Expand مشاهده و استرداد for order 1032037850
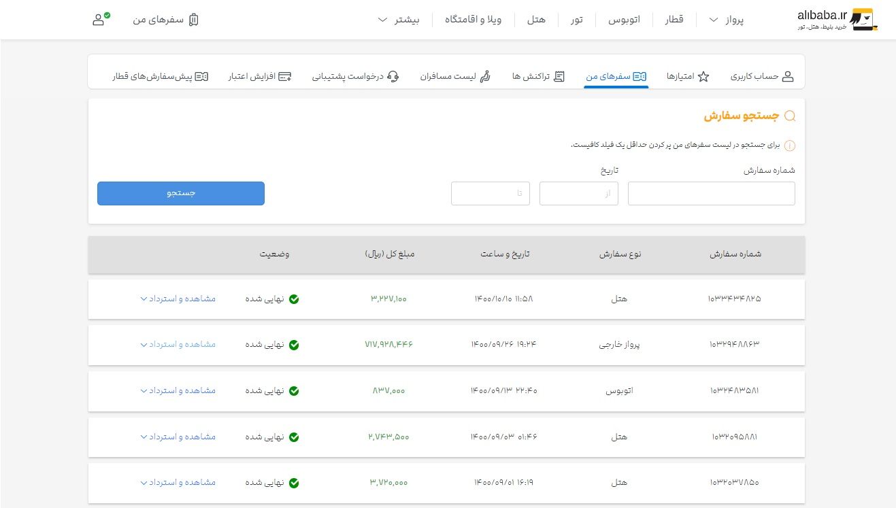The height and width of the screenshot is (508, 896). coord(178,482)
